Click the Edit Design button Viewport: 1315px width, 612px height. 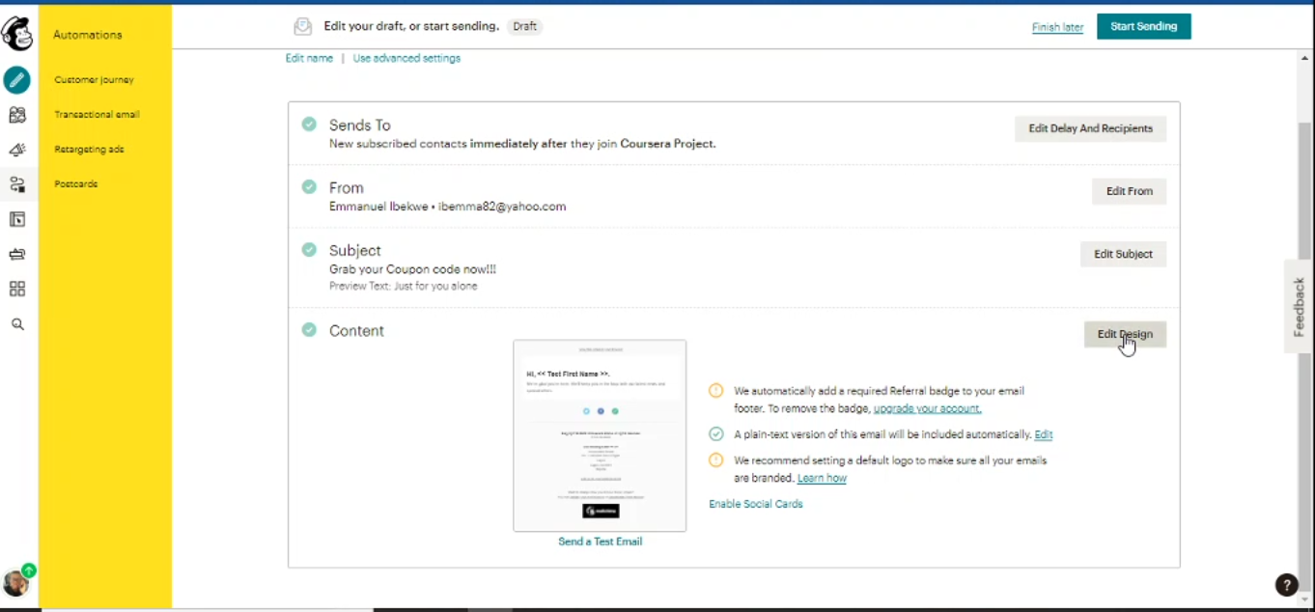pos(1125,334)
